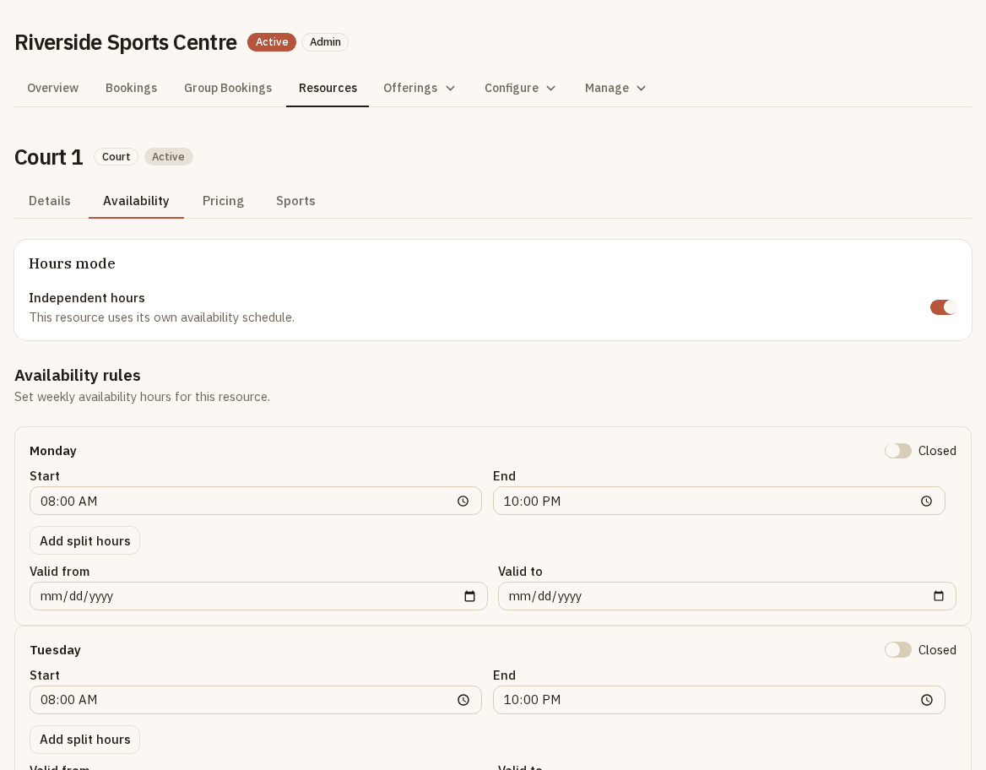This screenshot has height=770, width=986.
Task: Open time picker clock in Tuesday End field
Action: tap(927, 700)
